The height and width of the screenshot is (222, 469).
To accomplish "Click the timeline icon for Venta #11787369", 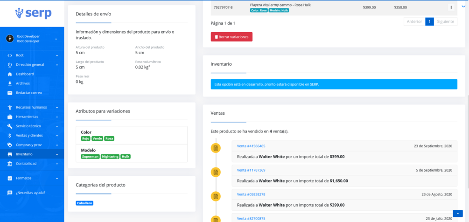I will (216, 172).
